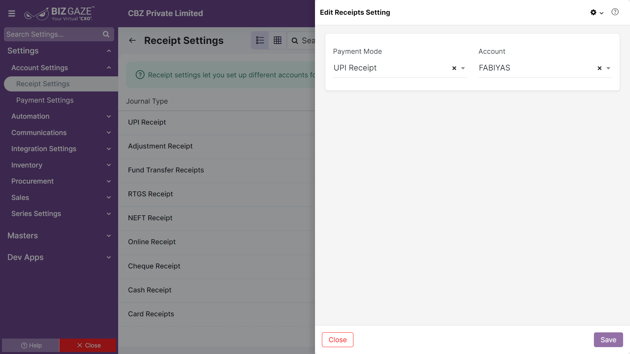The image size is (630, 354).
Task: Expand the Procurement group
Action: pos(109,181)
